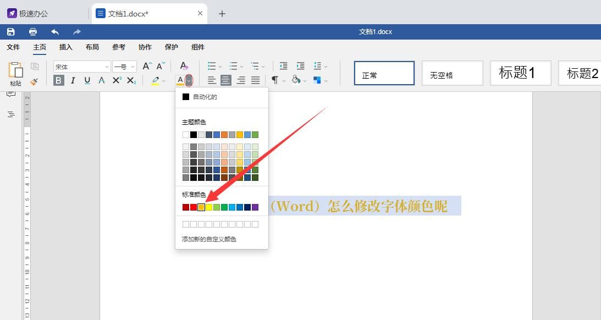Click 添加新的自定义颜色 to add custom color
The height and width of the screenshot is (320, 601).
[x=209, y=239]
